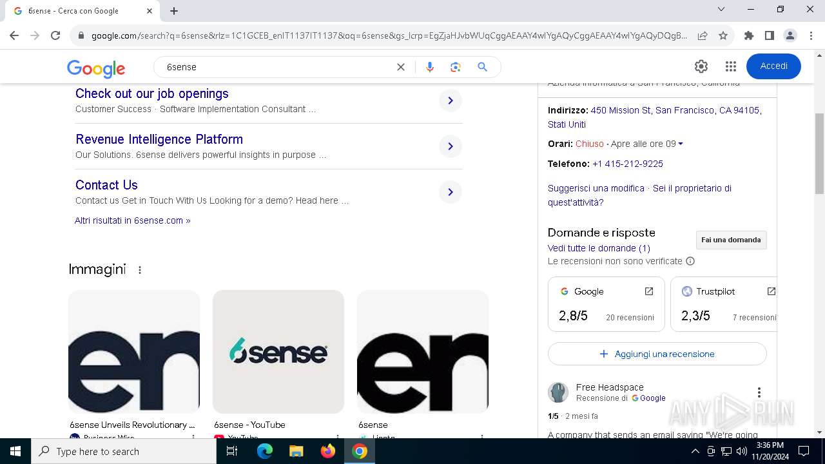This screenshot has height=464, width=825.
Task: Search by image with Google Lens
Action: 456,67
